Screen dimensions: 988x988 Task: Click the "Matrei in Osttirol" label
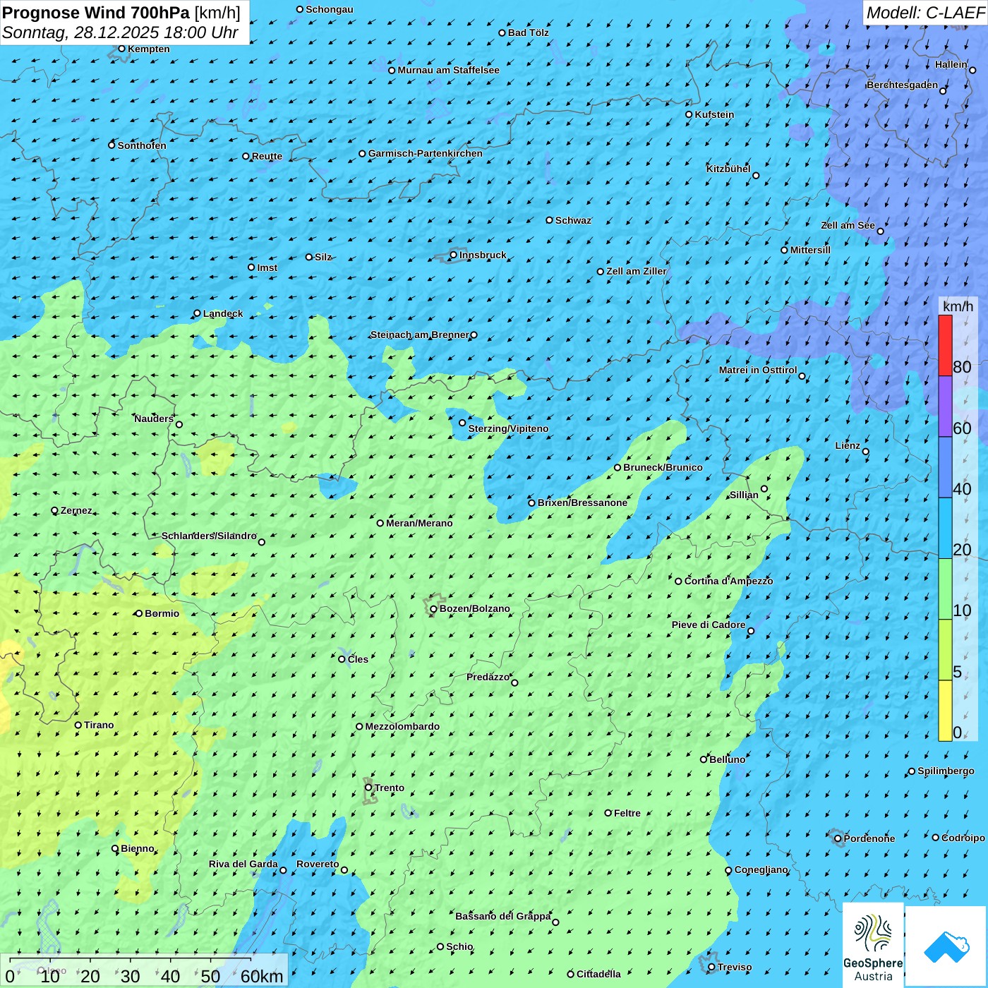(758, 370)
